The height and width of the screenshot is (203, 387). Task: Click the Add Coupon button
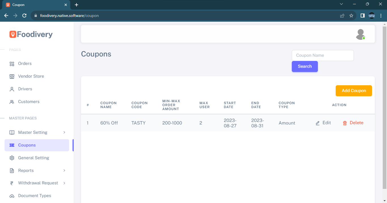click(x=354, y=91)
